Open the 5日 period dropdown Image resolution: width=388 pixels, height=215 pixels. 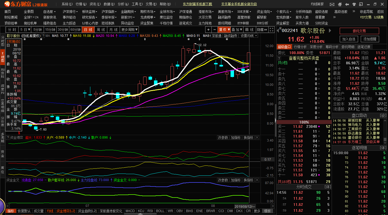click(x=25, y=30)
